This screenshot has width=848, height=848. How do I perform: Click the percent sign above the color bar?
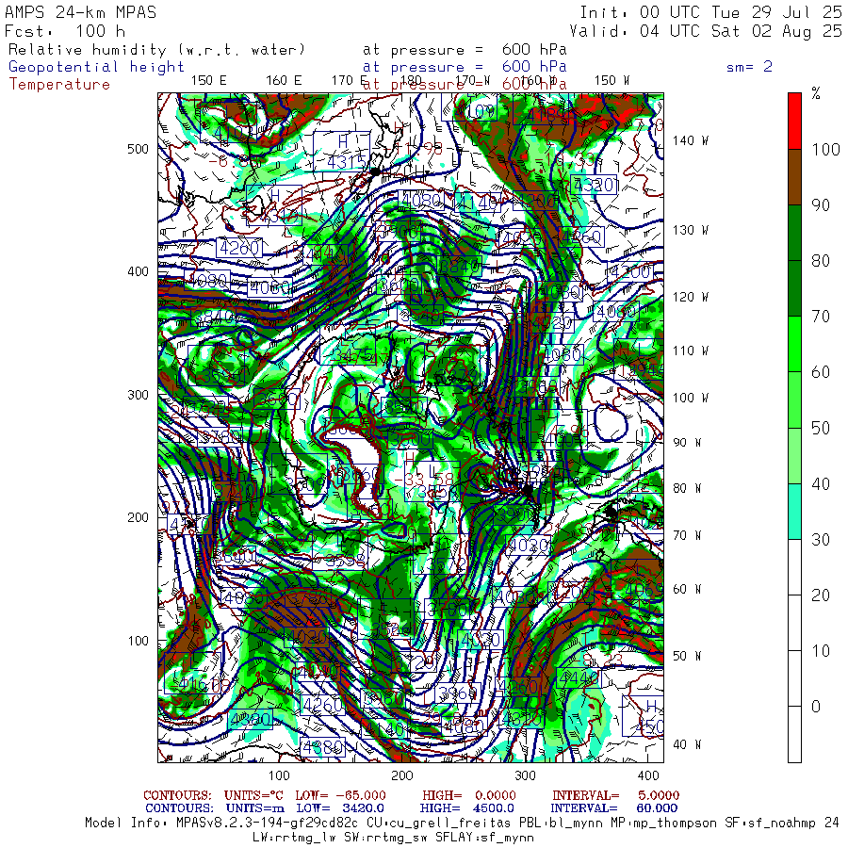click(816, 93)
